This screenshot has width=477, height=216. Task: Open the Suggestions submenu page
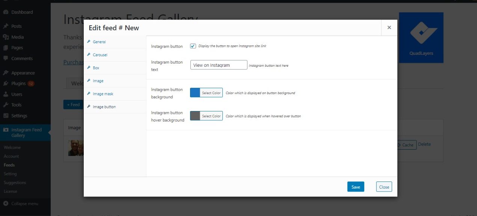pos(15,183)
